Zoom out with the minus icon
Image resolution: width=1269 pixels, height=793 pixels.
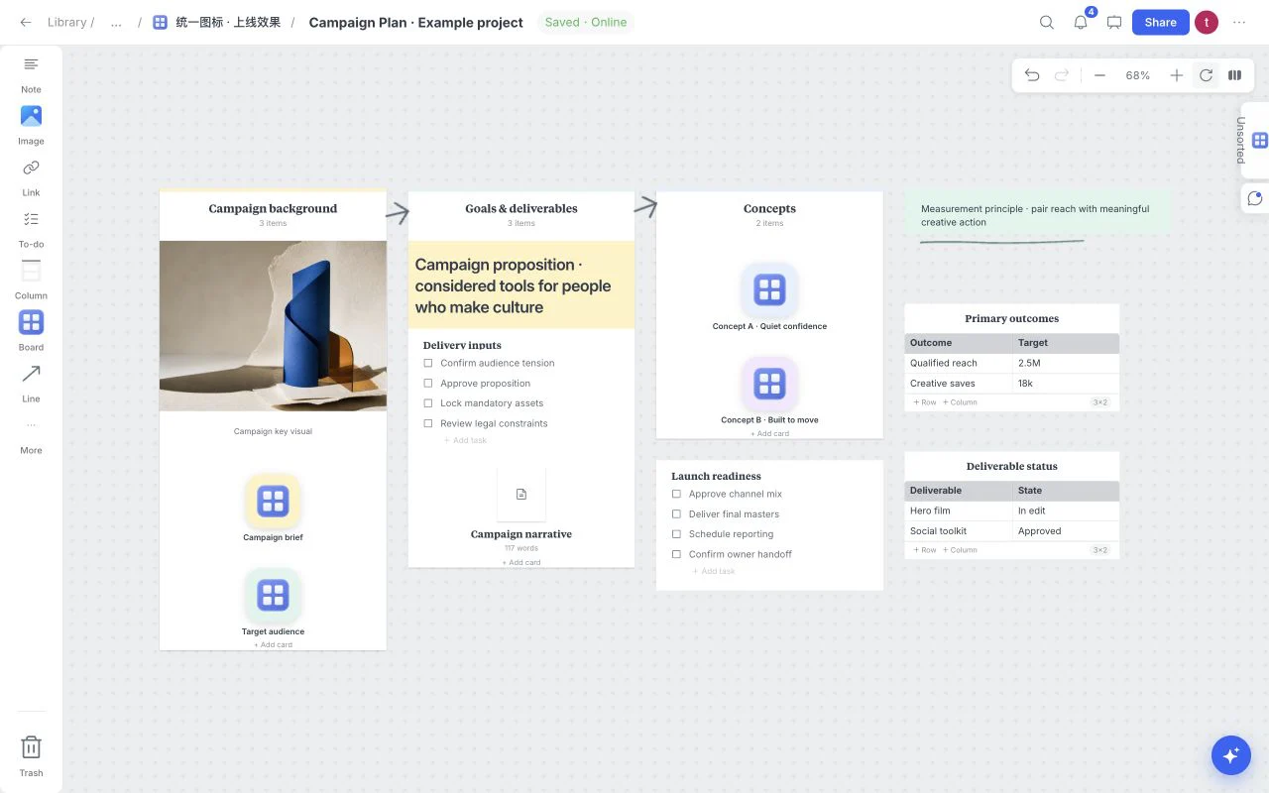(x=1099, y=75)
